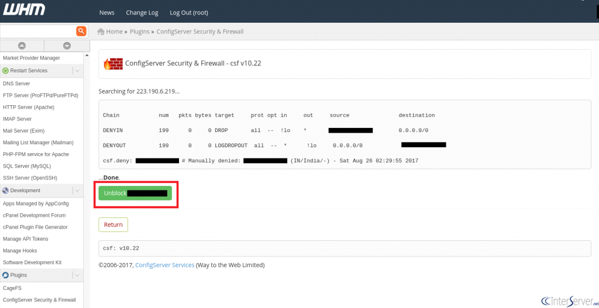This screenshot has height=308, width=599.
Task: Select PHP-FPM service for Apache
Action: 36,154
